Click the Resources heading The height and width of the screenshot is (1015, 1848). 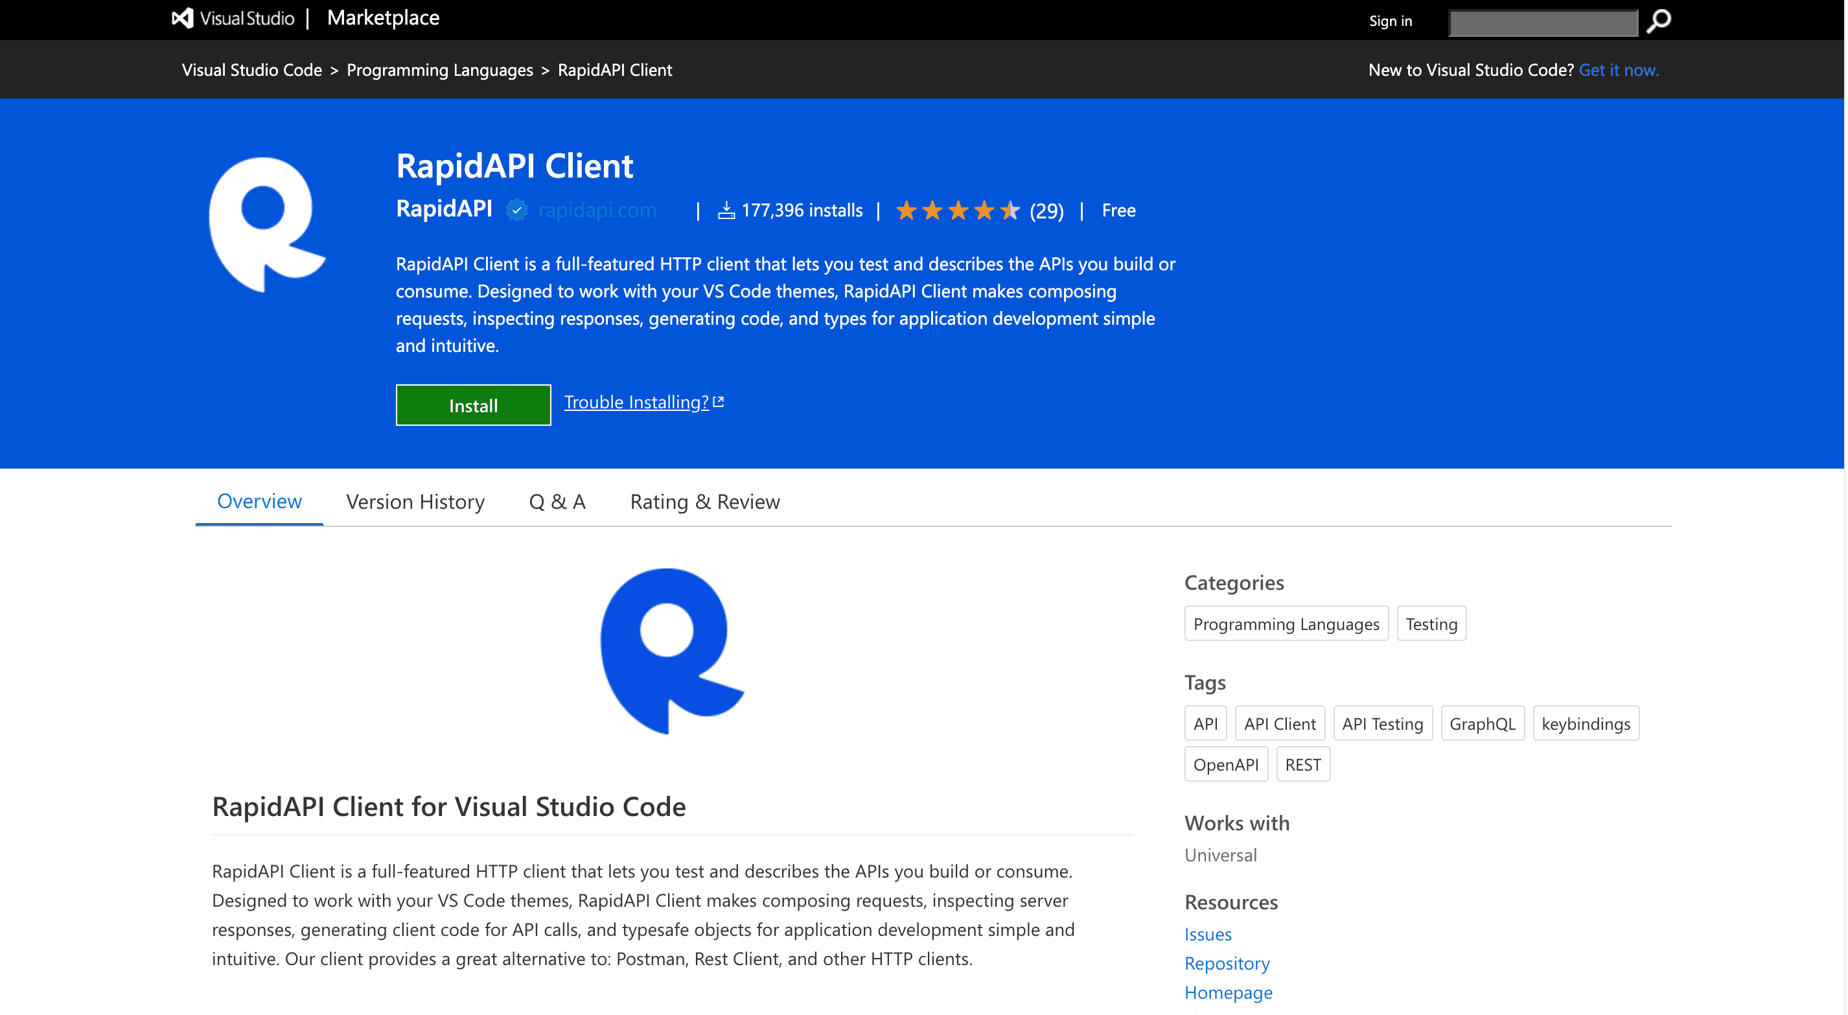pos(1231,902)
